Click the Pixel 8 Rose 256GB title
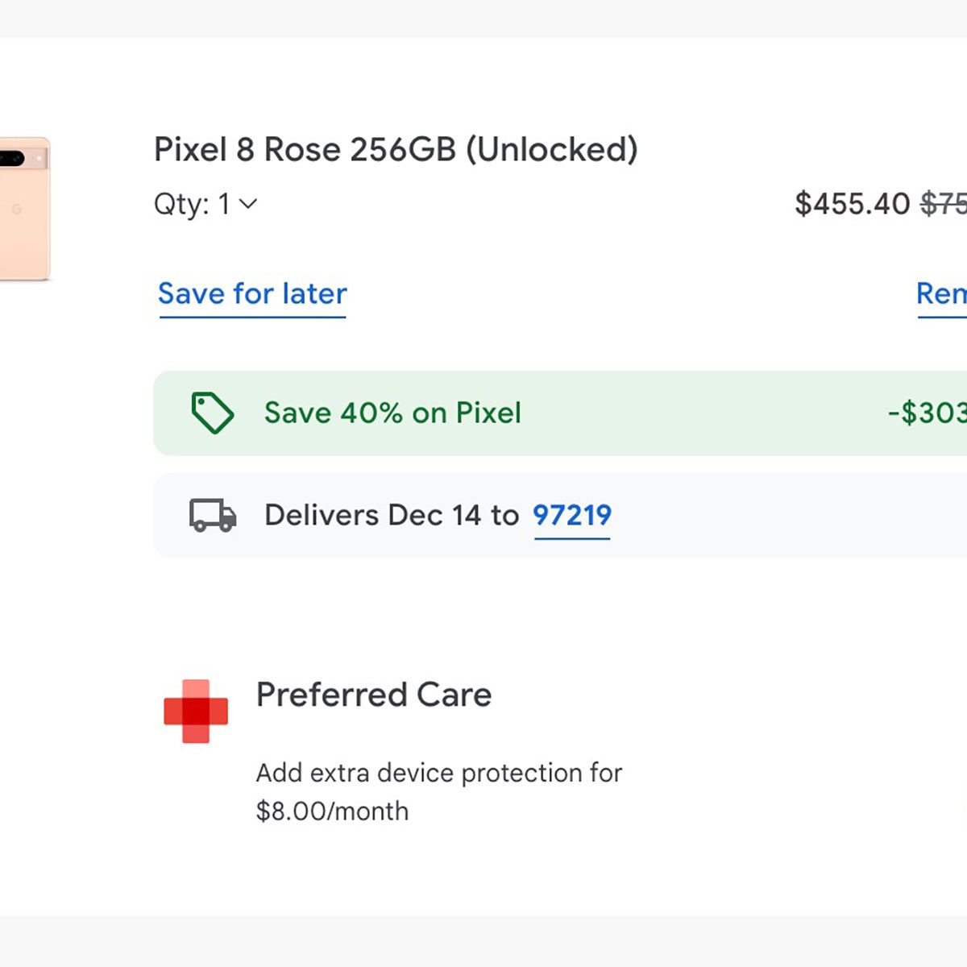This screenshot has height=967, width=967. click(396, 150)
